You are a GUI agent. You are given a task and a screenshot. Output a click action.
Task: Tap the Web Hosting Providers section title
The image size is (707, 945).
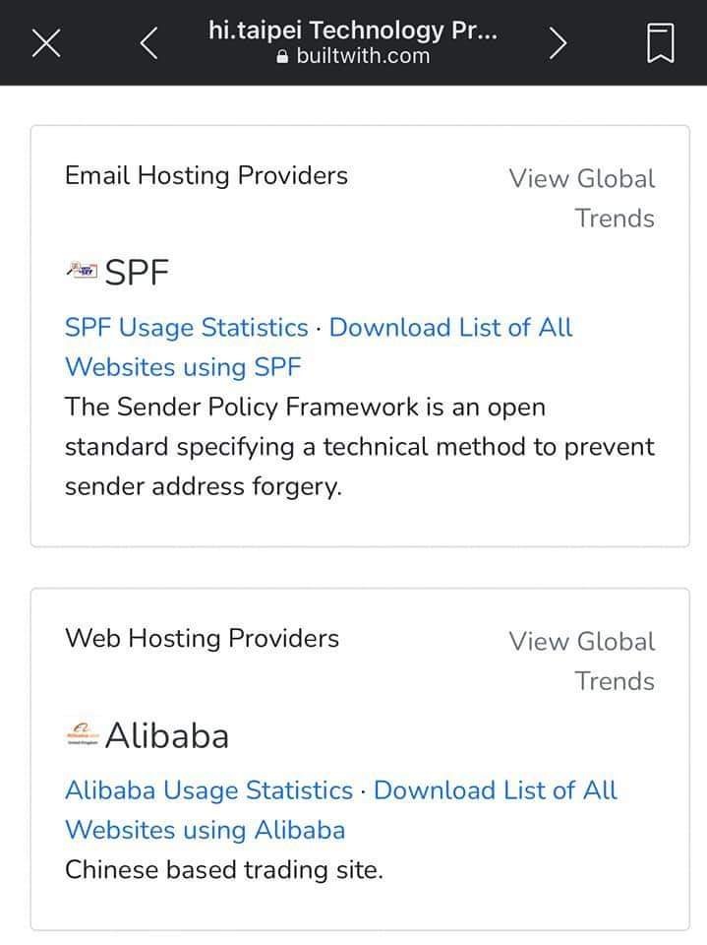click(202, 639)
